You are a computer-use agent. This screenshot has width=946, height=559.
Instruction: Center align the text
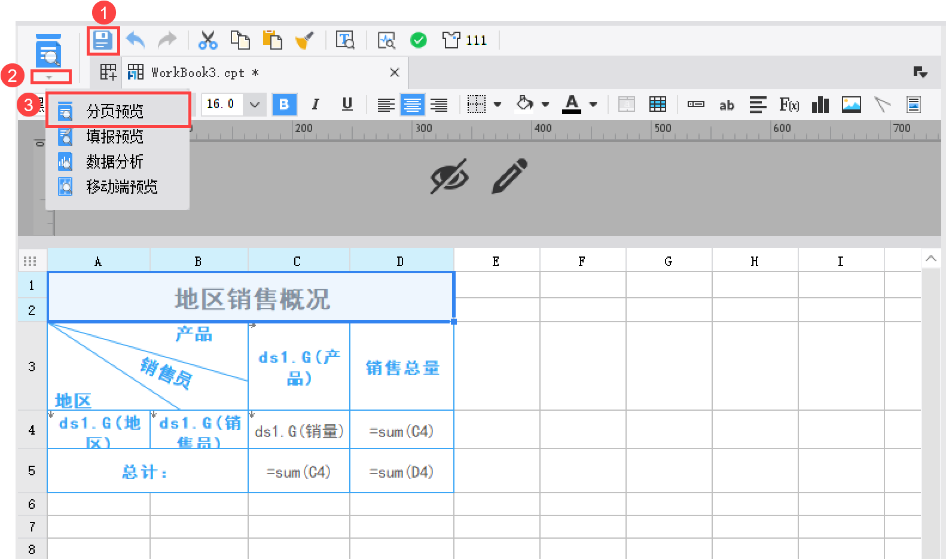tap(412, 105)
